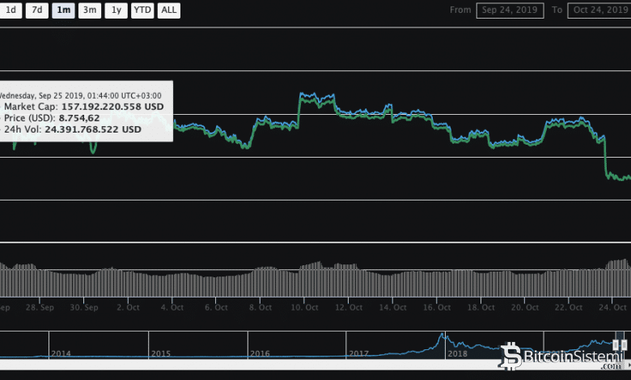Screen dimensions: 631x380
Task: Click the price drop near 24 Oct
Action: click(604, 158)
